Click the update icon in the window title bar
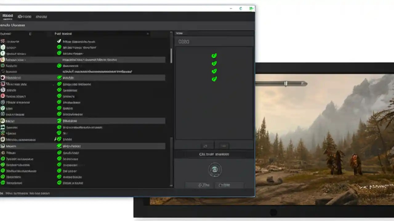 pyautogui.click(x=241, y=8)
